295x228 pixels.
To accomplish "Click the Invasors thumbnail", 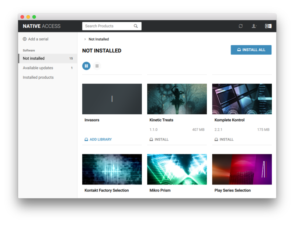I will [112, 99].
